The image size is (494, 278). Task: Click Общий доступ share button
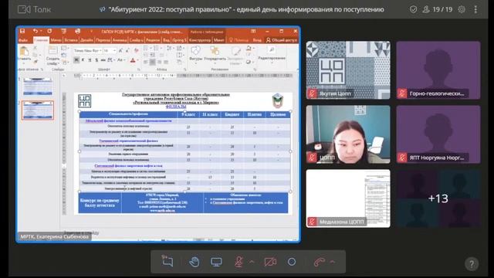(x=282, y=40)
